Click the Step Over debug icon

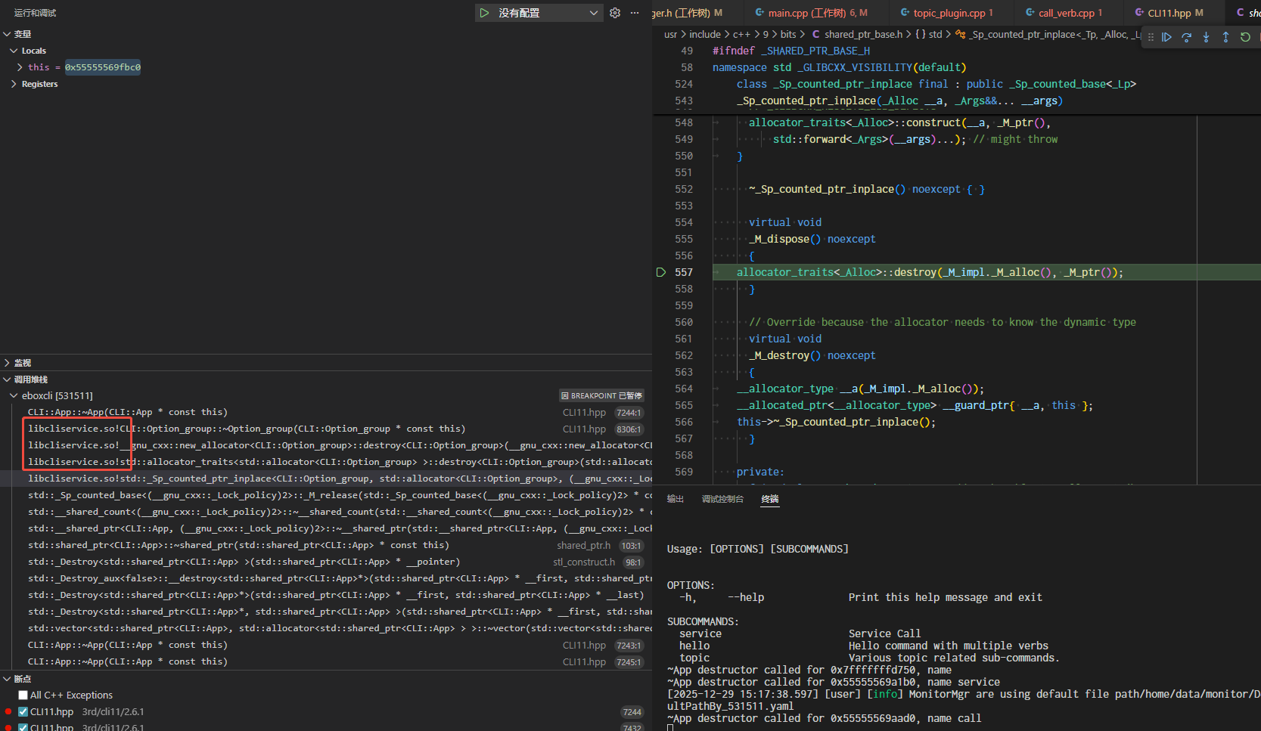1186,37
